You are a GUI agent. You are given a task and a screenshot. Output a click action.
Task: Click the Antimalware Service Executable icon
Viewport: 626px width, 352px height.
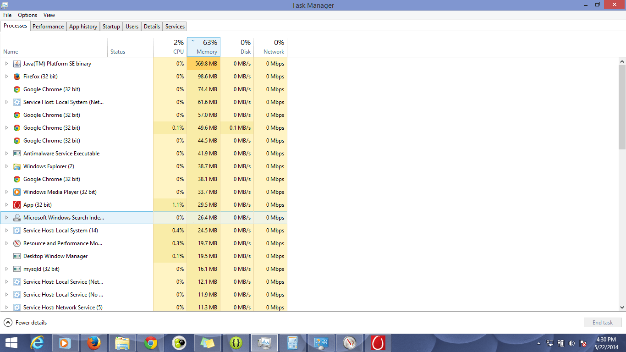pos(17,154)
